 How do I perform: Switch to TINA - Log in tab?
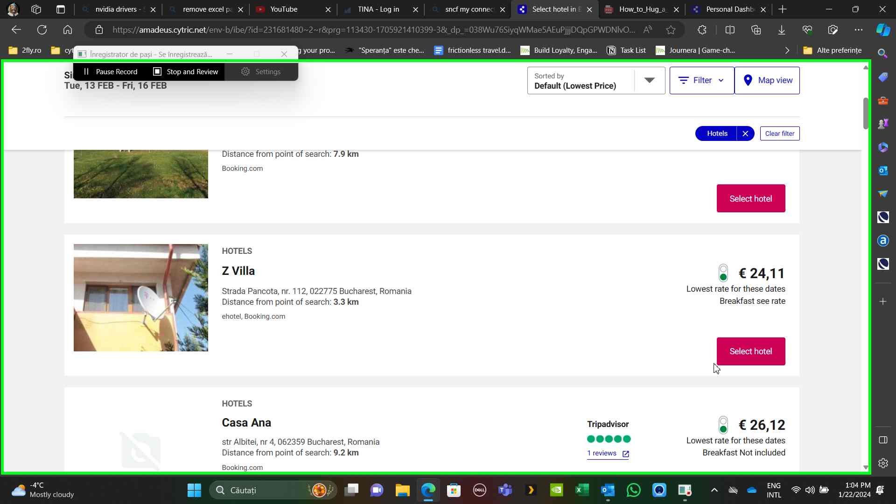click(378, 9)
